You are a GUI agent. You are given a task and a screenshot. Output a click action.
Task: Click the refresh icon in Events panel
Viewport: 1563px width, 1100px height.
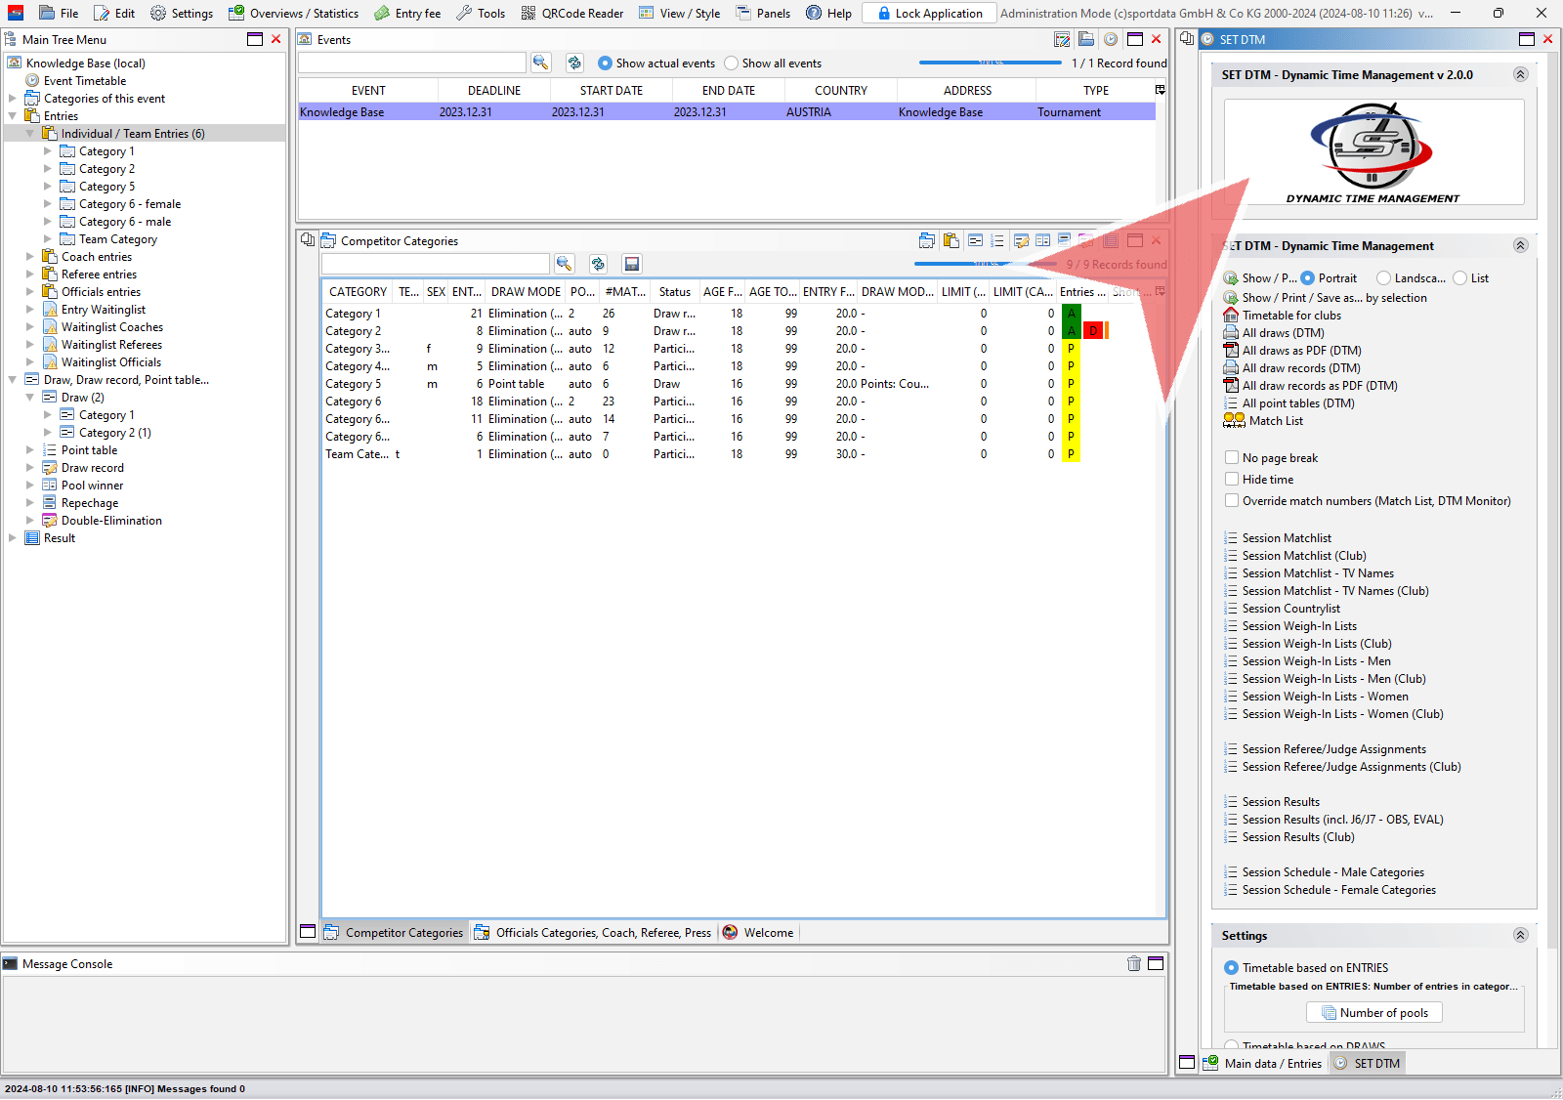pos(574,63)
